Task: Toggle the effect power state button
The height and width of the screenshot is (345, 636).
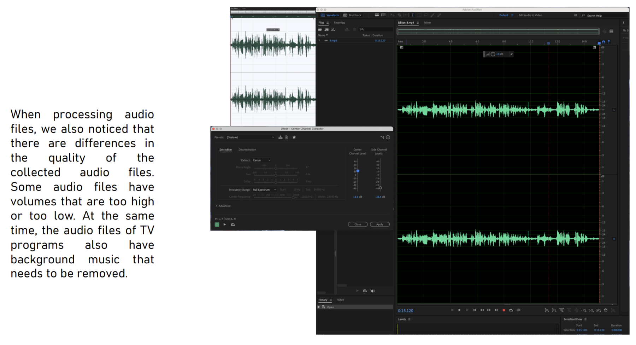Action: click(217, 224)
